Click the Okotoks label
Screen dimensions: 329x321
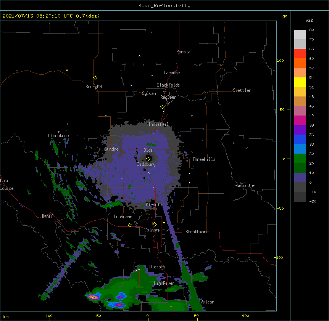point(157,267)
